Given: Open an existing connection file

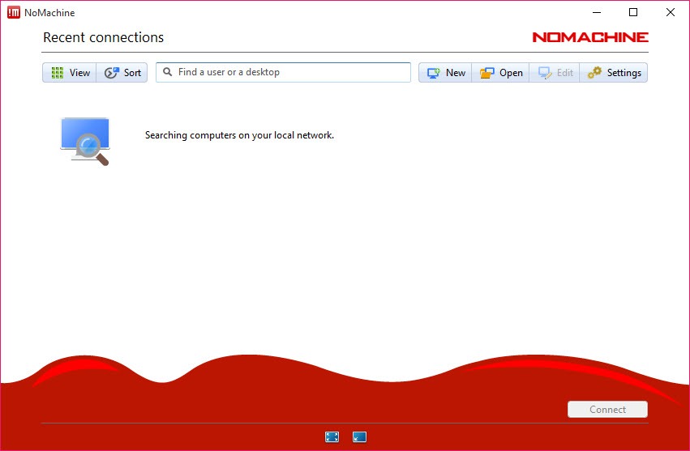Looking at the screenshot, I should tap(501, 73).
